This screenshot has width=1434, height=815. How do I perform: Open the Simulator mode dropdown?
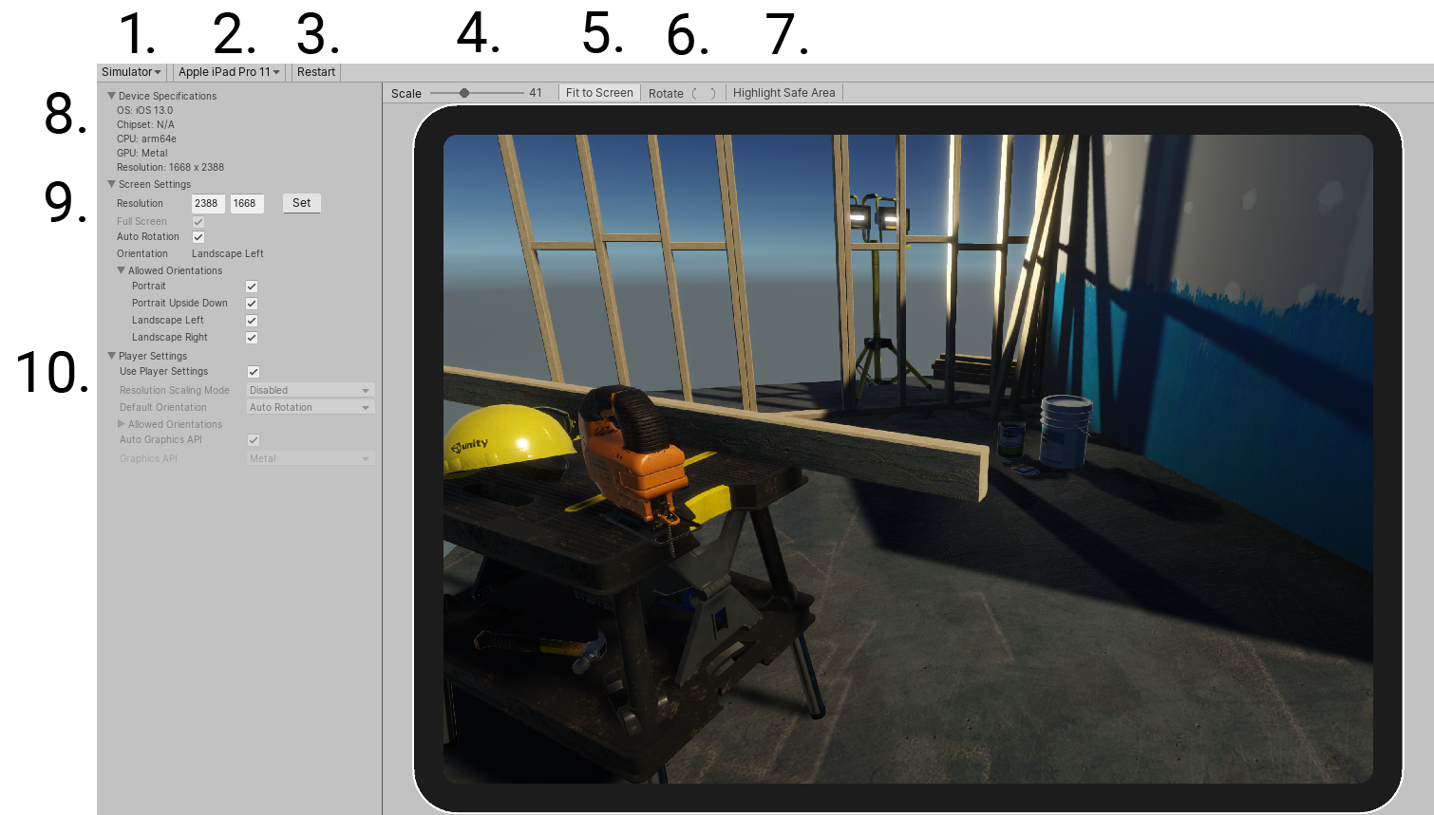(x=130, y=71)
